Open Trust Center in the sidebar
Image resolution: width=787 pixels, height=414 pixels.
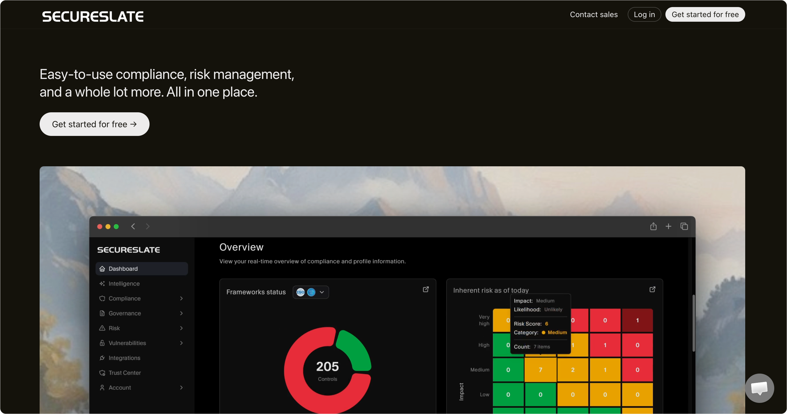[x=124, y=373]
